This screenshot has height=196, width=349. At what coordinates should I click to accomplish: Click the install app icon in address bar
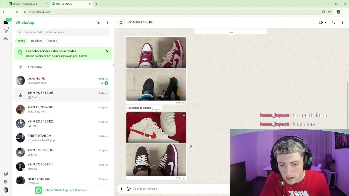tap(323, 12)
